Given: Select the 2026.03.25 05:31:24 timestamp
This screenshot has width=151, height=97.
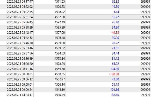Looking at the screenshot, I should tap(20, 17).
